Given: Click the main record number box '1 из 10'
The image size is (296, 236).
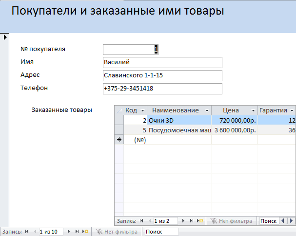Looking at the screenshot, I should click(x=51, y=232).
